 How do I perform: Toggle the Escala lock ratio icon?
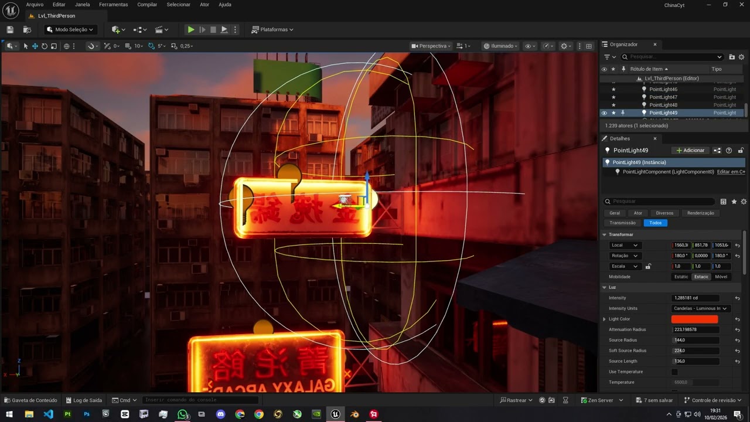648,266
